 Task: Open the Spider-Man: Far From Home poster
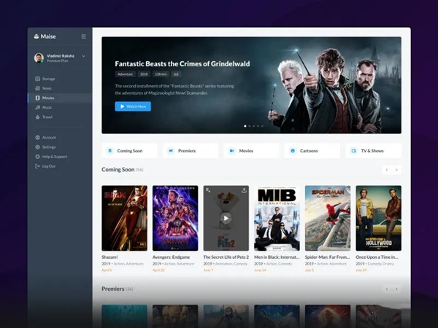point(328,218)
